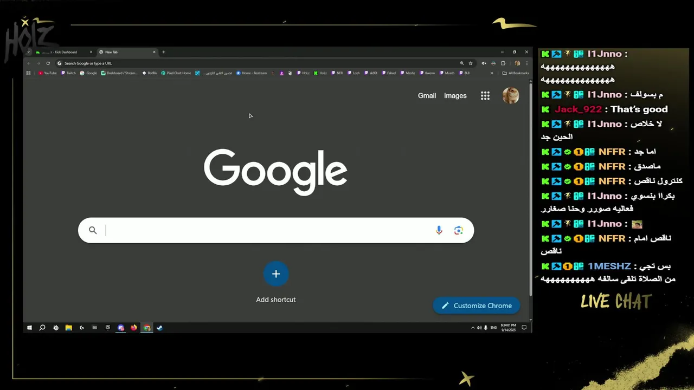The image size is (694, 390).
Task: Click the Add shortcut plus button
Action: pos(276,274)
